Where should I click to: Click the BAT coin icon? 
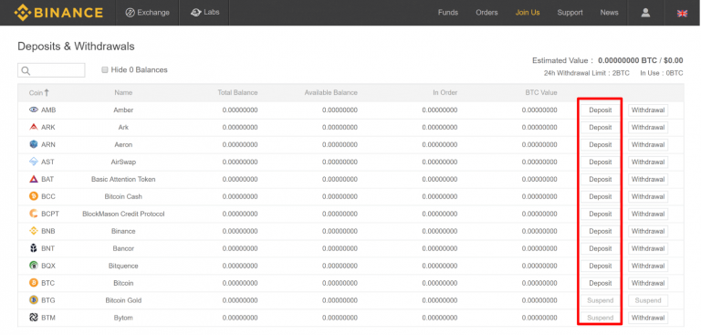(34, 179)
